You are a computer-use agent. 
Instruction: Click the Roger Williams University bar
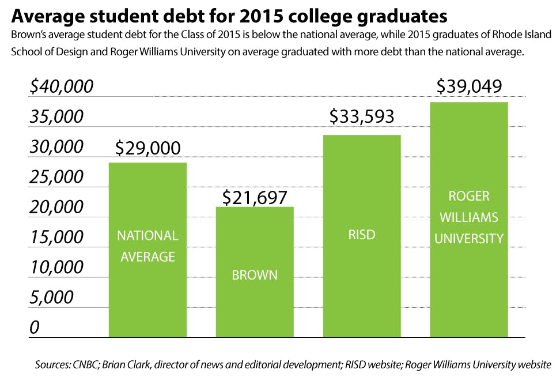468,219
